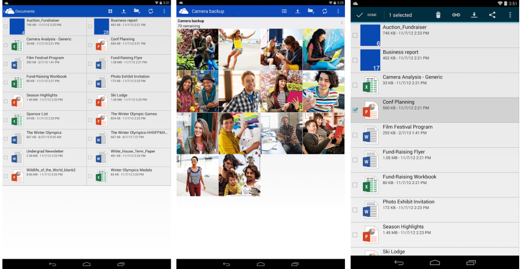This screenshot has width=521, height=269.
Task: Open Wildlife_of_the_World_blank2 PowerPoint icon
Action: click(x=17, y=176)
